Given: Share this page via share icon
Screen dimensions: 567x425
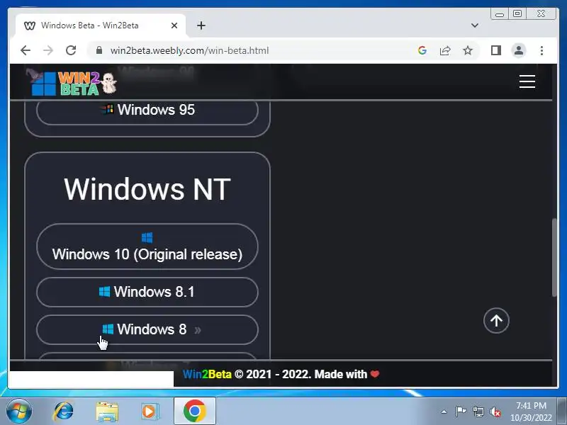Looking at the screenshot, I should [445, 50].
